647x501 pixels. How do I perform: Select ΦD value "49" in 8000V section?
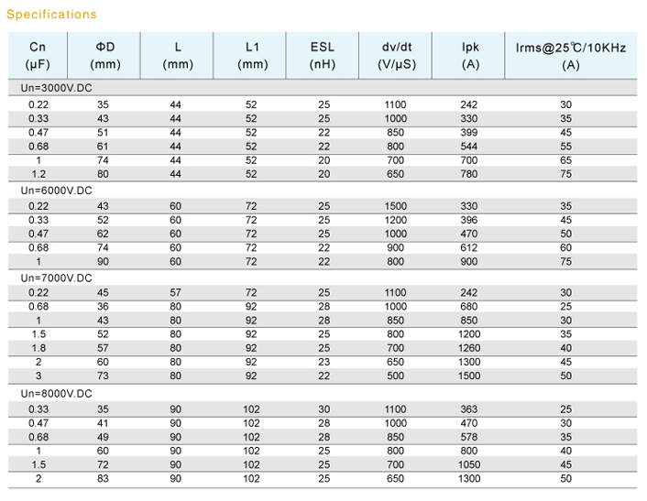click(x=103, y=437)
